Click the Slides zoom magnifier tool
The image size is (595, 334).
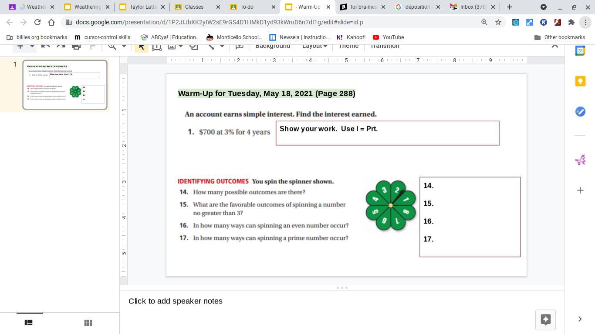(112, 46)
